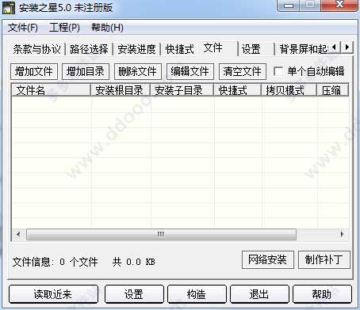Screen dimensions: 360x310
Task: Switch to the 条款与协议 tab
Action: pyautogui.click(x=37, y=49)
